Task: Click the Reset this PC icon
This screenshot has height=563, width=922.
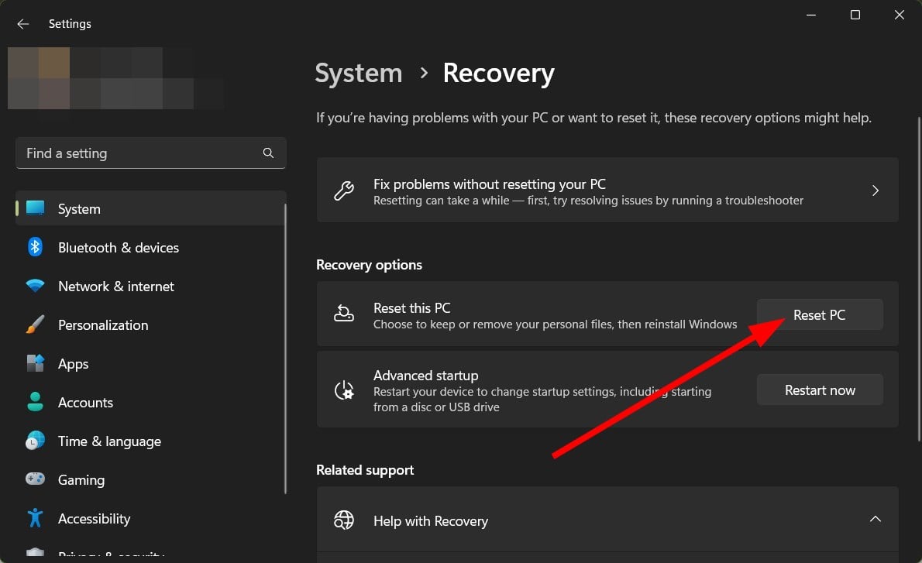Action: 344,314
